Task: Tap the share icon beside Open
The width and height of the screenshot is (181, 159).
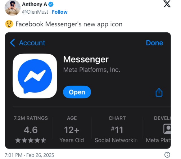Action: point(159,92)
